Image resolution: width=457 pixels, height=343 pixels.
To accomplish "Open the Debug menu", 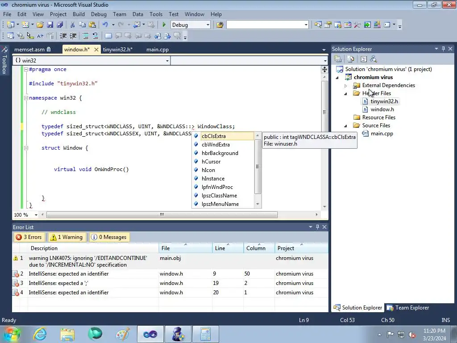I will [99, 14].
